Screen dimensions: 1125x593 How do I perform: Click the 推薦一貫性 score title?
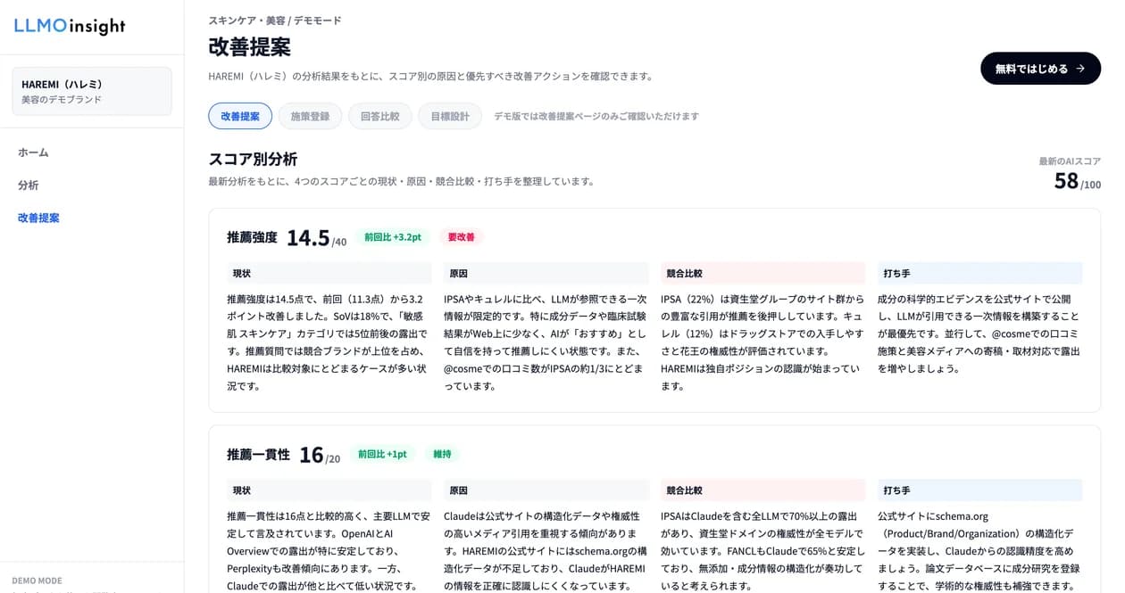(258, 455)
